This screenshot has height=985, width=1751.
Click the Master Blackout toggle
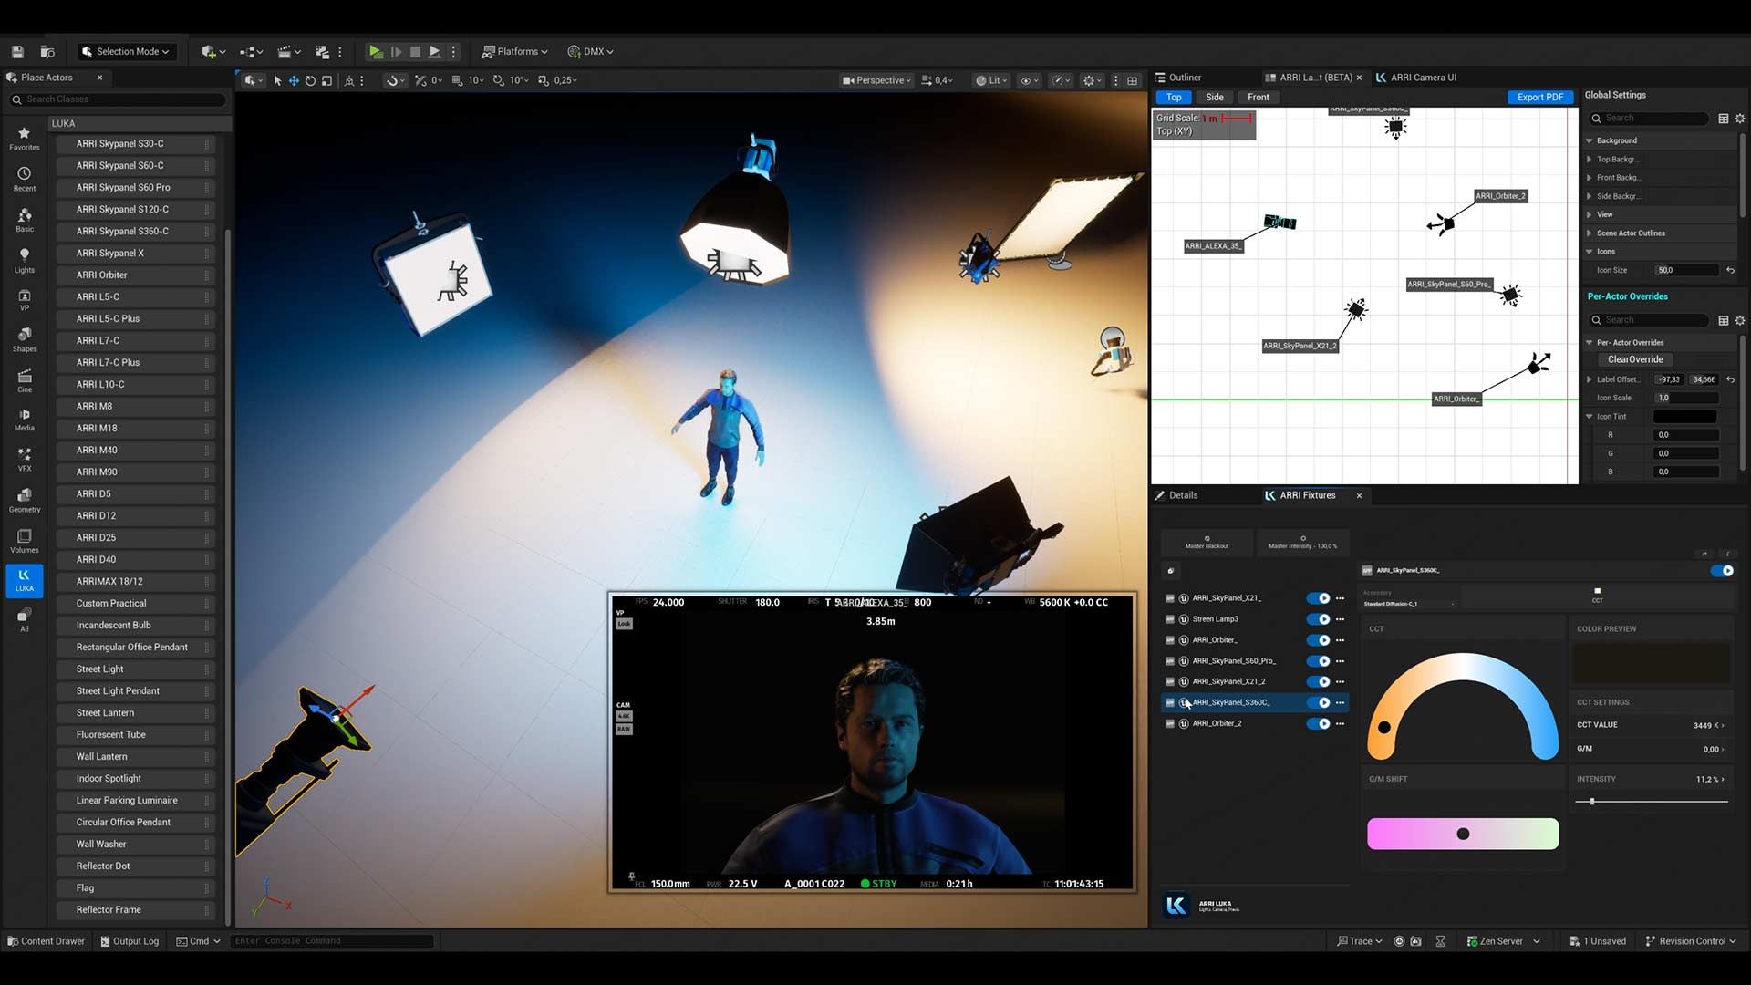point(1207,542)
